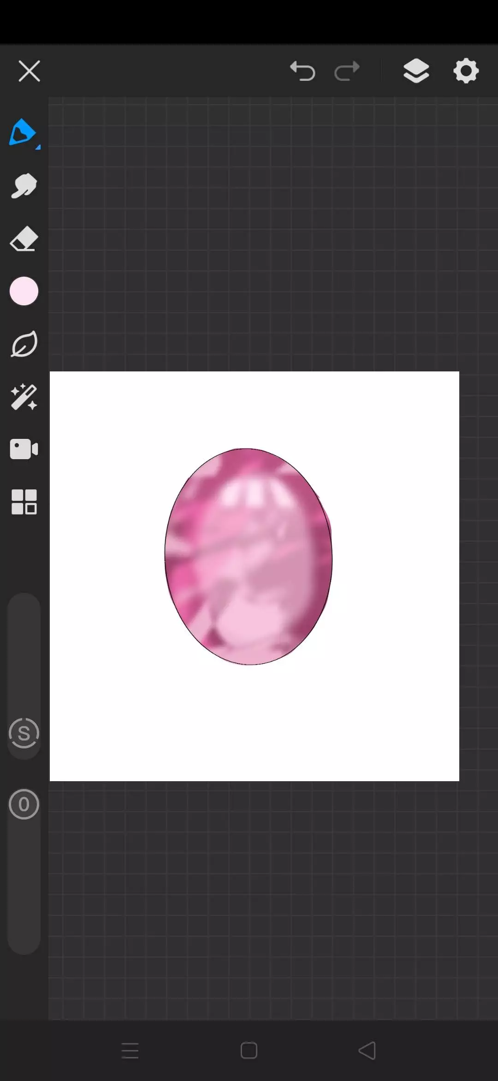
Task: Open the video recording tool
Action: pos(24,449)
